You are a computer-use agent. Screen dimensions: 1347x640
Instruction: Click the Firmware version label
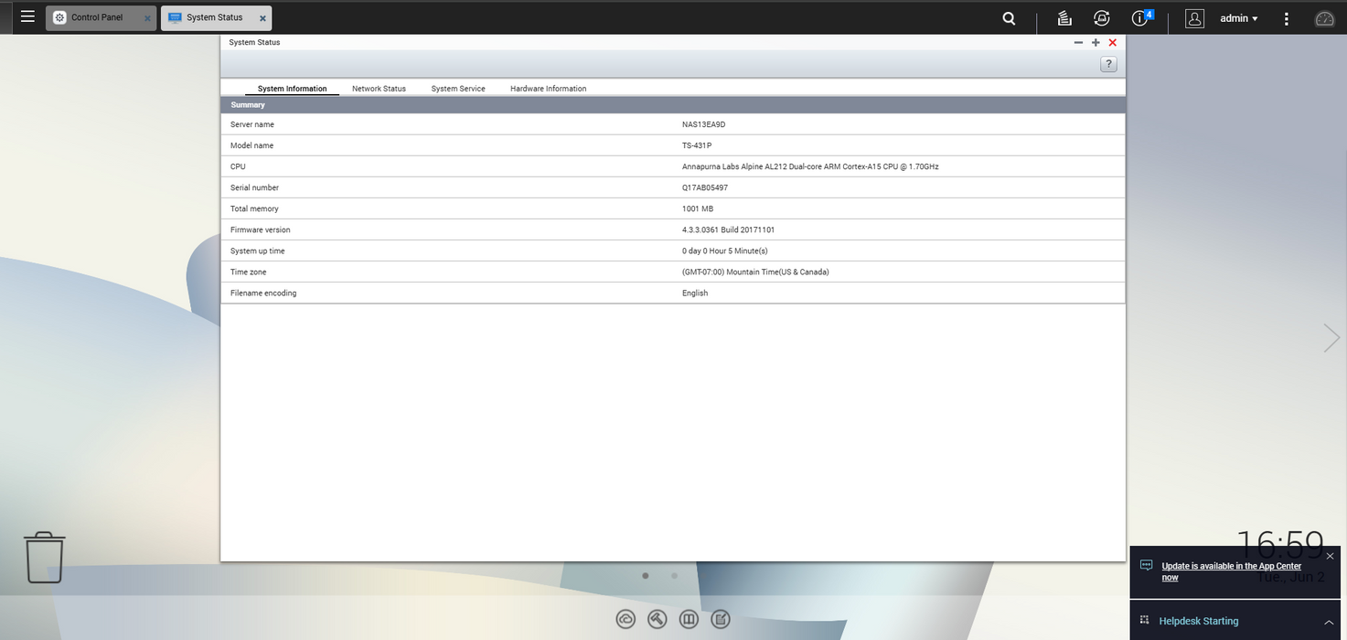pos(260,229)
